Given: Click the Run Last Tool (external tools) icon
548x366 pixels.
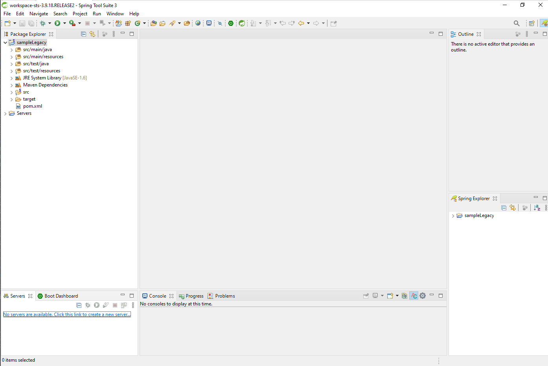Looking at the screenshot, I should coord(72,23).
